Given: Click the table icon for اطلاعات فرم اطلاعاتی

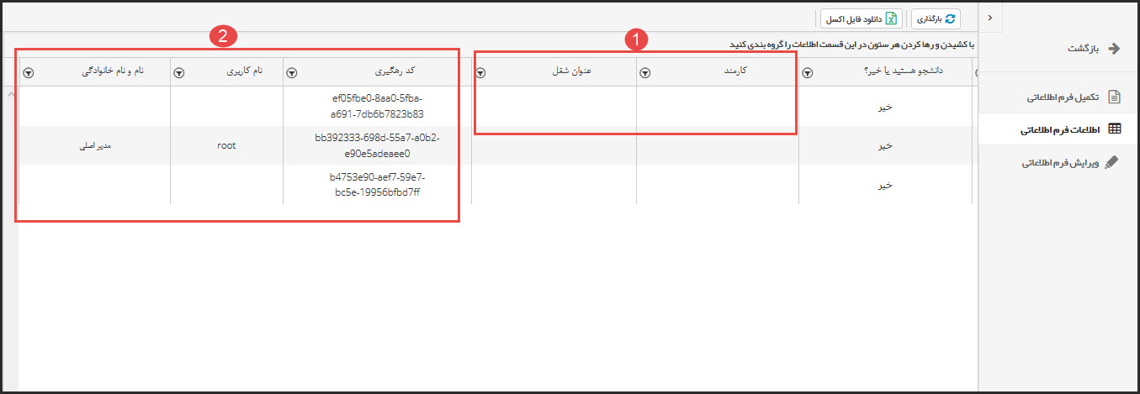Looking at the screenshot, I should click(1114, 129).
